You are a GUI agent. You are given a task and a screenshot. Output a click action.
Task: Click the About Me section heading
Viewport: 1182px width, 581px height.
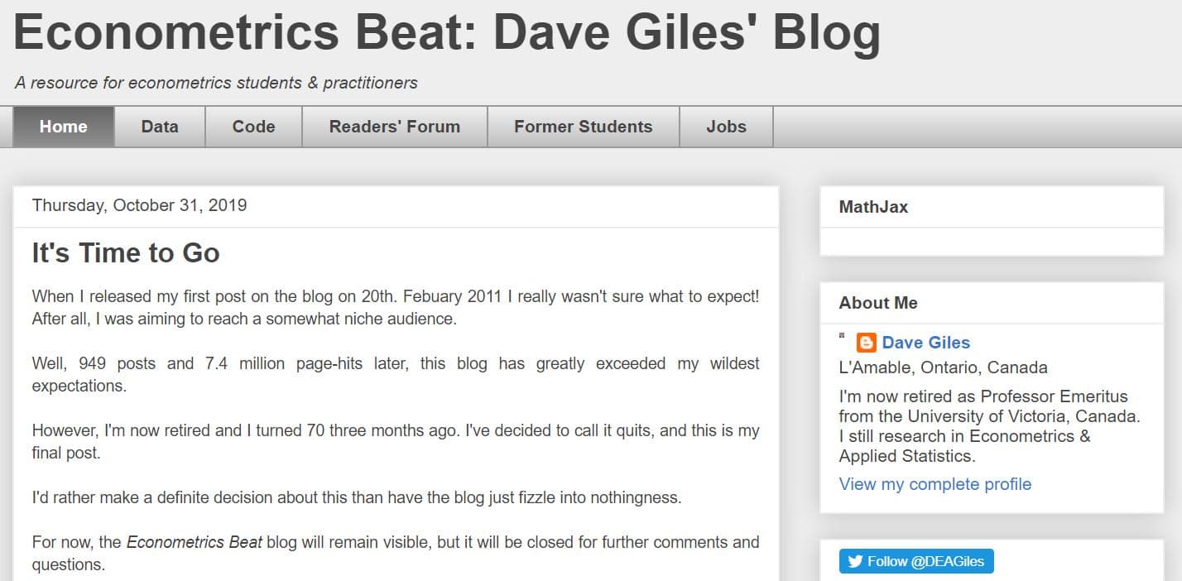click(878, 303)
